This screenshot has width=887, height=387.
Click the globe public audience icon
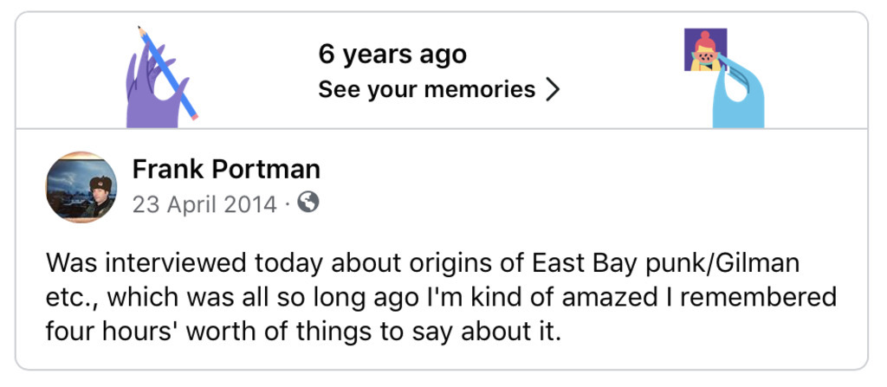click(308, 203)
